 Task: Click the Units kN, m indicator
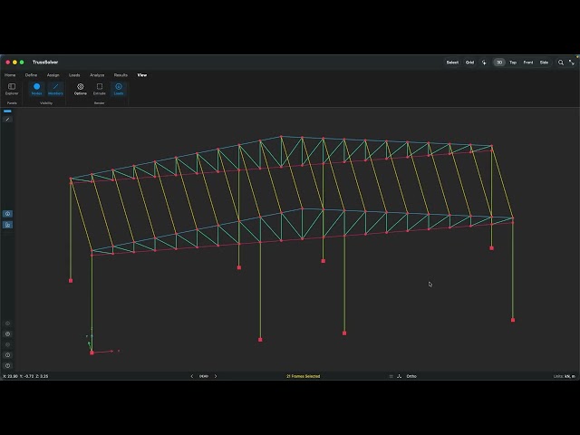click(x=564, y=376)
